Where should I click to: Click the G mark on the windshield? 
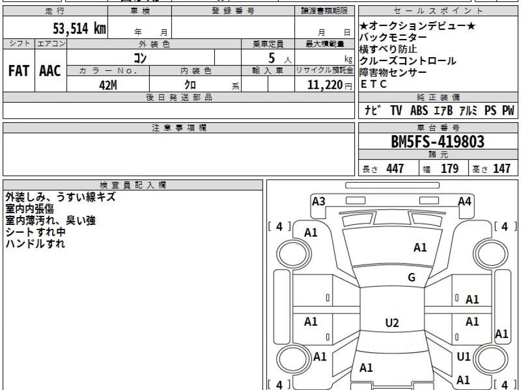pos(412,278)
